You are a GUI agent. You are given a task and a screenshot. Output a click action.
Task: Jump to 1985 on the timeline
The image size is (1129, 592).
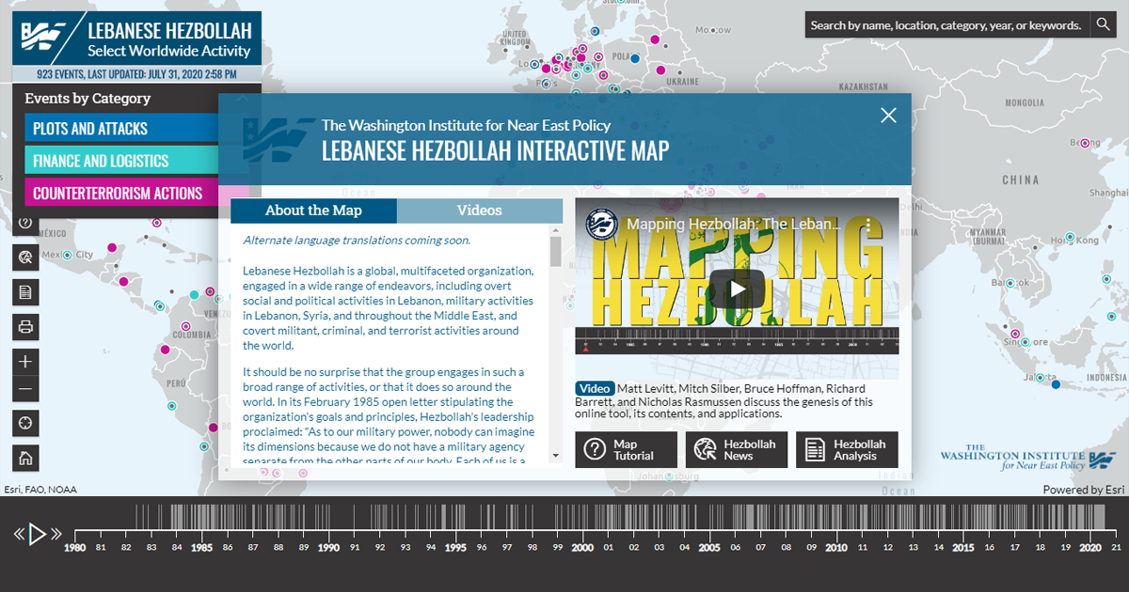201,548
